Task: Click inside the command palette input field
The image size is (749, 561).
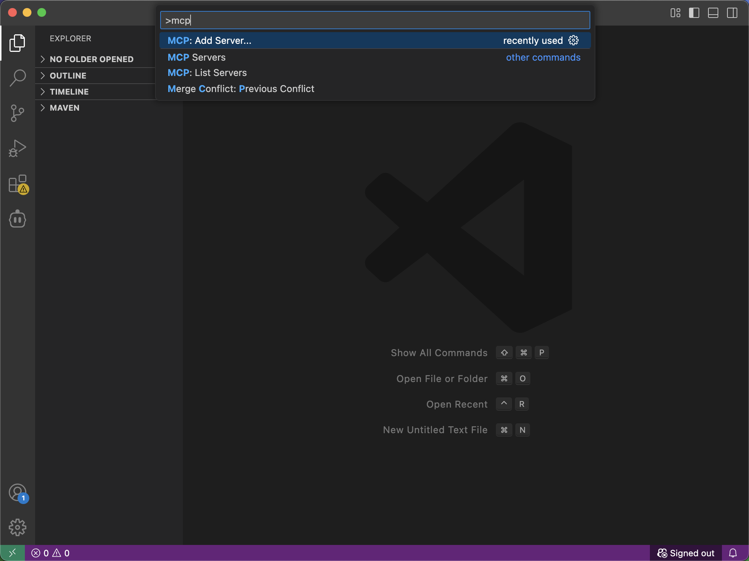Action: pyautogui.click(x=374, y=20)
